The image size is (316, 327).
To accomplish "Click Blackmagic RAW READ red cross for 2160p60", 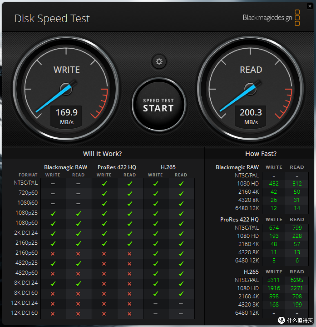I will click(x=78, y=254).
